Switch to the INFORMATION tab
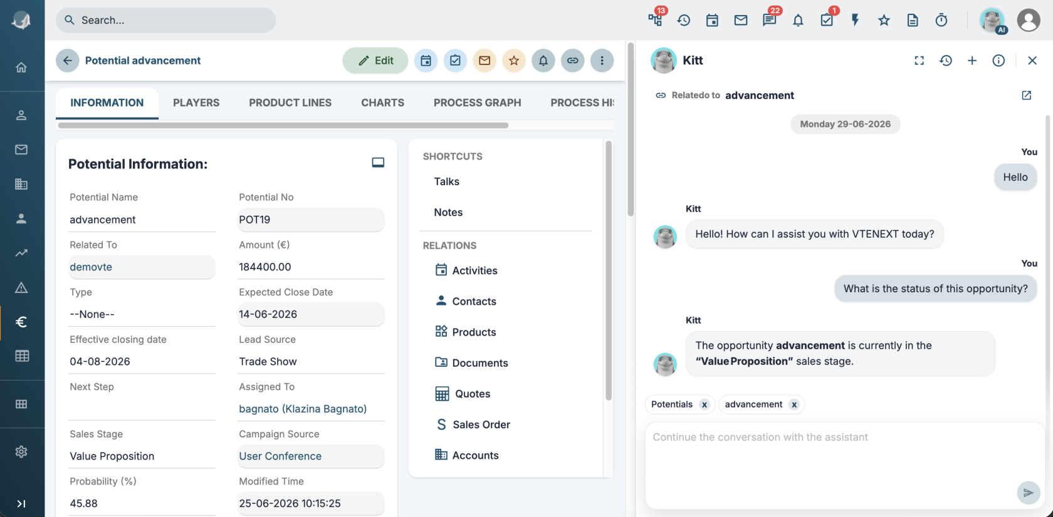This screenshot has height=517, width=1053. (107, 103)
